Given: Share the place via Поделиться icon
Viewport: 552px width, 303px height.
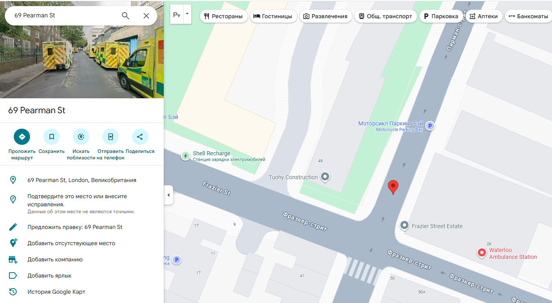Looking at the screenshot, I should pos(140,137).
